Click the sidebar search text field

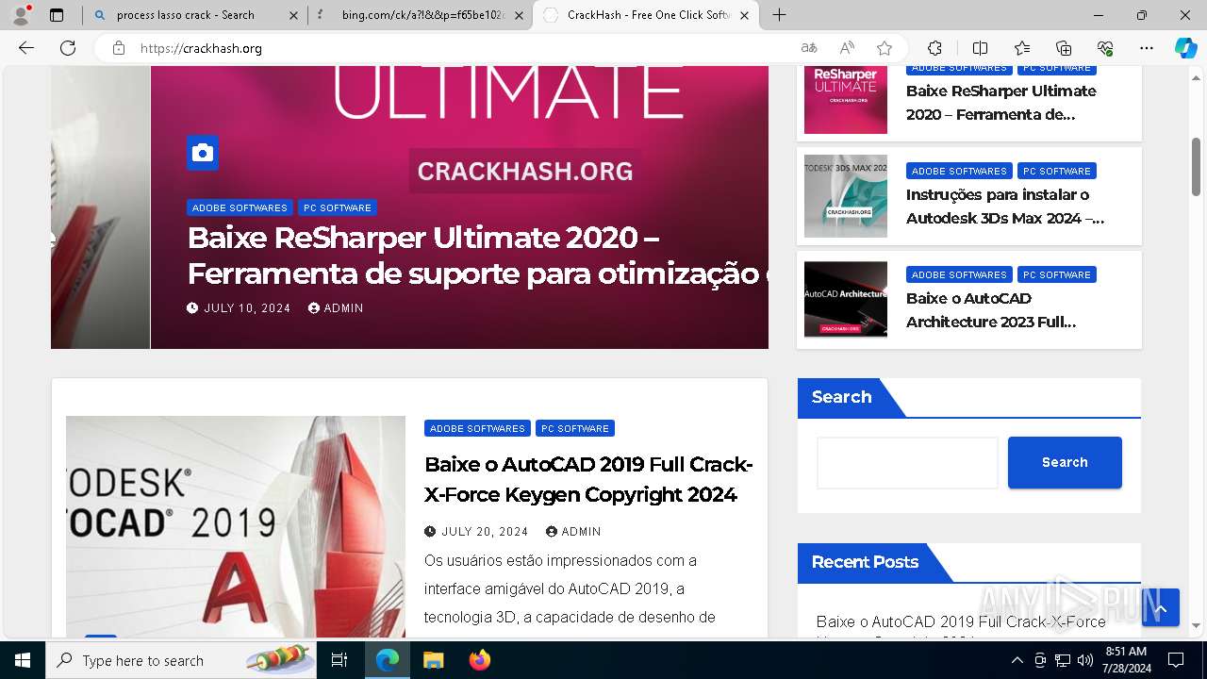point(907,462)
